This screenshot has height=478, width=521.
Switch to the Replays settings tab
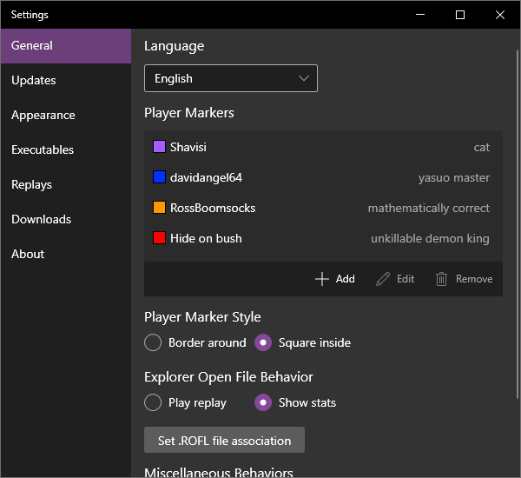pyautogui.click(x=66, y=184)
